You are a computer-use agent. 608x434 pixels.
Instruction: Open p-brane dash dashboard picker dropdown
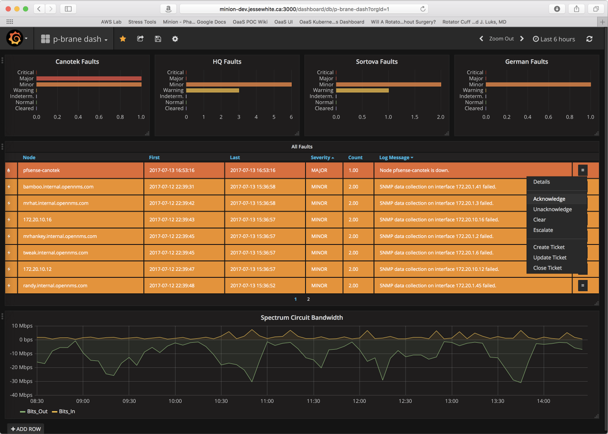[x=74, y=39]
